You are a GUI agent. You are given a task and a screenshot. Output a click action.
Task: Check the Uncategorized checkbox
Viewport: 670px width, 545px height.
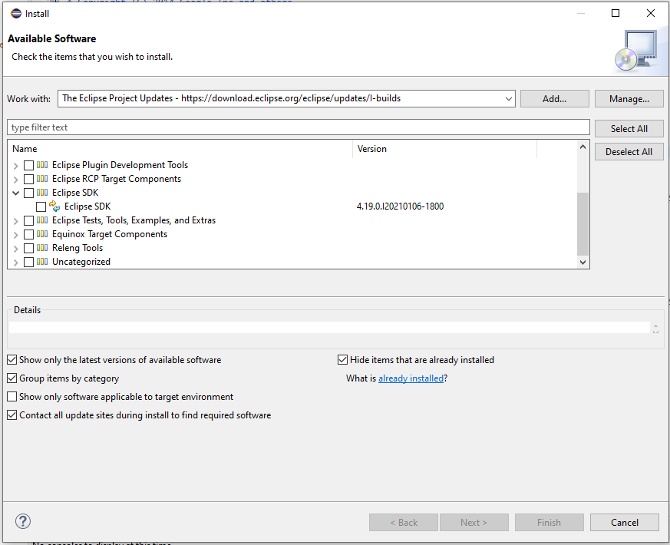(x=28, y=262)
